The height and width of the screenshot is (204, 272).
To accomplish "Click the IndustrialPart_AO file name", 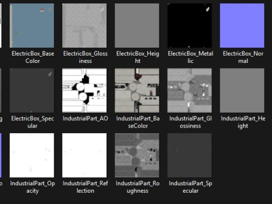I will click(86, 118).
